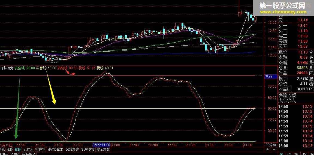This screenshot has width=314, height=155.
Task: Open the 笔 tab in the tick panel
Action: point(281,154)
